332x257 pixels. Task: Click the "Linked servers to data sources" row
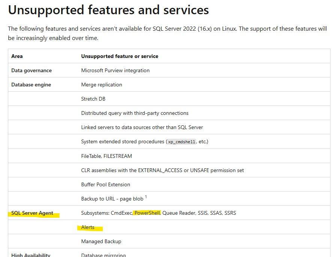(142, 127)
